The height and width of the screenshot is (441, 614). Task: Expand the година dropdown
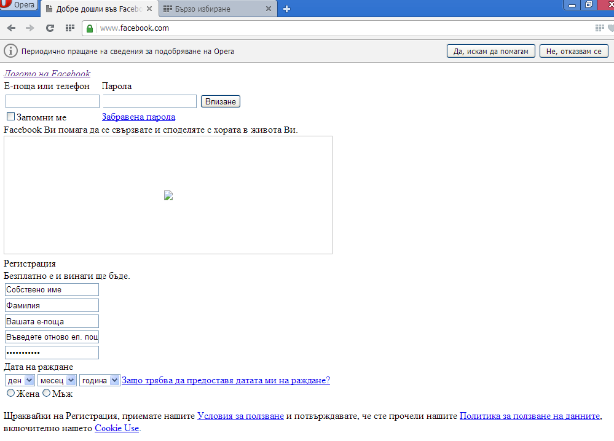100,380
